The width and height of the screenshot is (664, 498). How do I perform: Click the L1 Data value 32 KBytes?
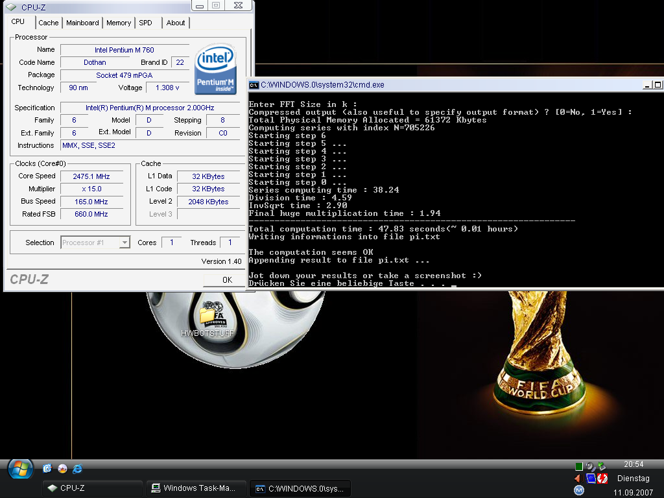[208, 176]
